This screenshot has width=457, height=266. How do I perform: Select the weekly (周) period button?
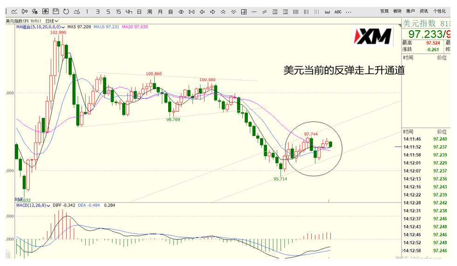click(x=150, y=12)
